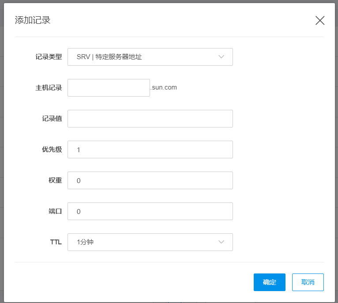
Task: Click the chevron arrow in 记录类型 field
Action: coord(222,57)
